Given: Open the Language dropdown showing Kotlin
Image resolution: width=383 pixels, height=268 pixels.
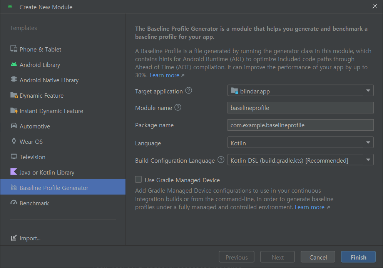Looking at the screenshot, I should 300,143.
